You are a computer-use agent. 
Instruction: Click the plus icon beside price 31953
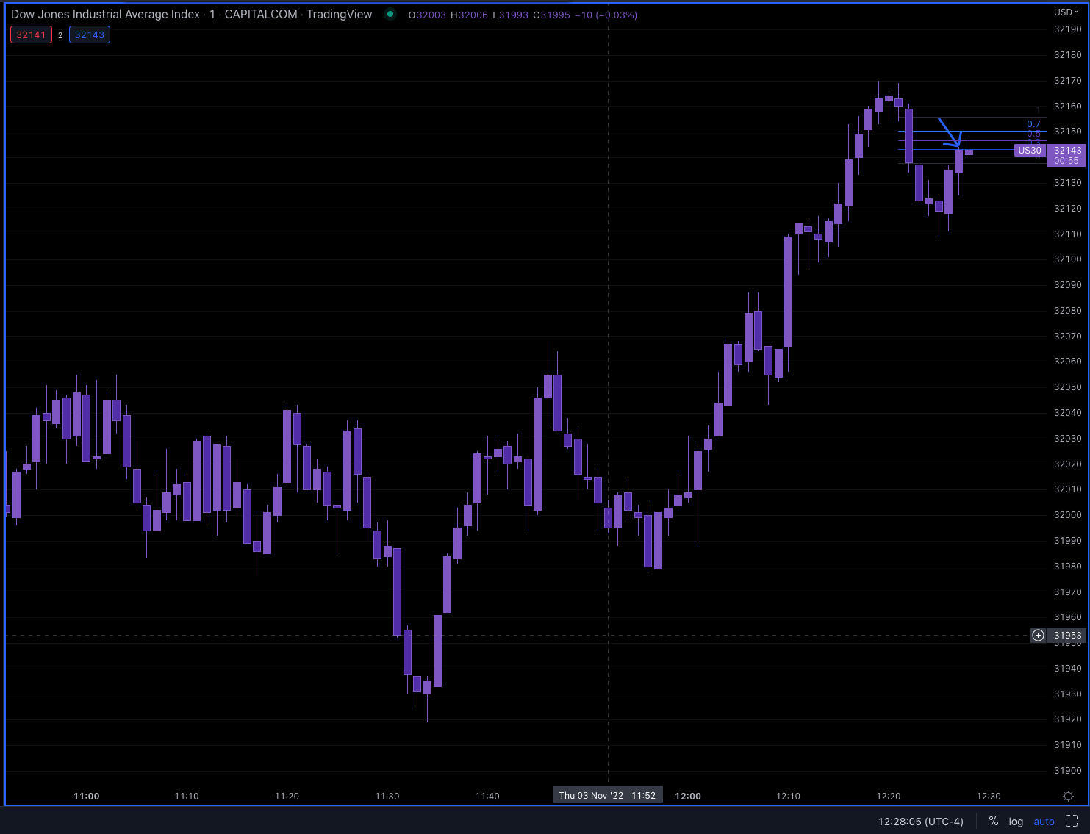(1038, 635)
